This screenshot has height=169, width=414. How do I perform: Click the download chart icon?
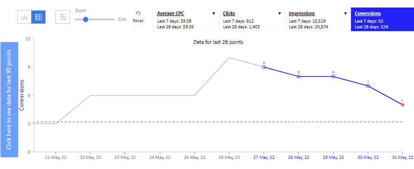click(x=24, y=17)
